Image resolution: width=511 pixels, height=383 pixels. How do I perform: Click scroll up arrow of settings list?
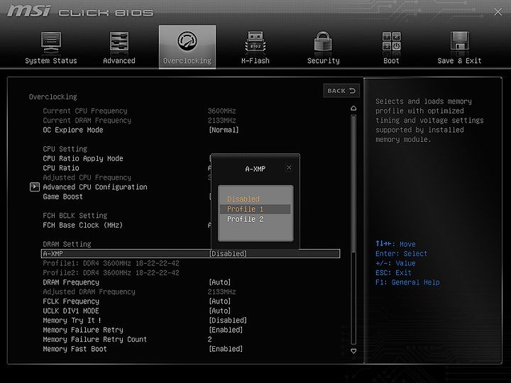[353, 108]
